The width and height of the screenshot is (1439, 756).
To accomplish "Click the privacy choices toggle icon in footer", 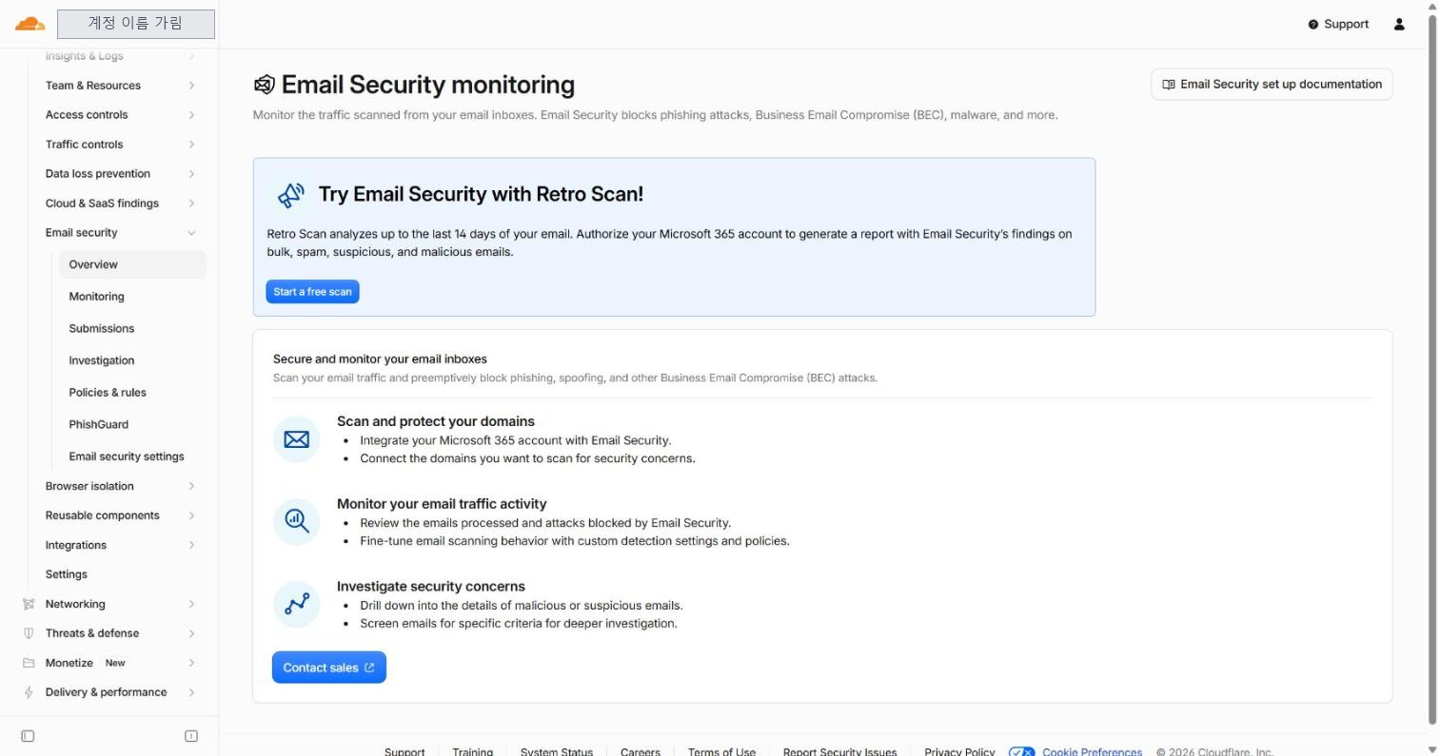I will 1021,752.
